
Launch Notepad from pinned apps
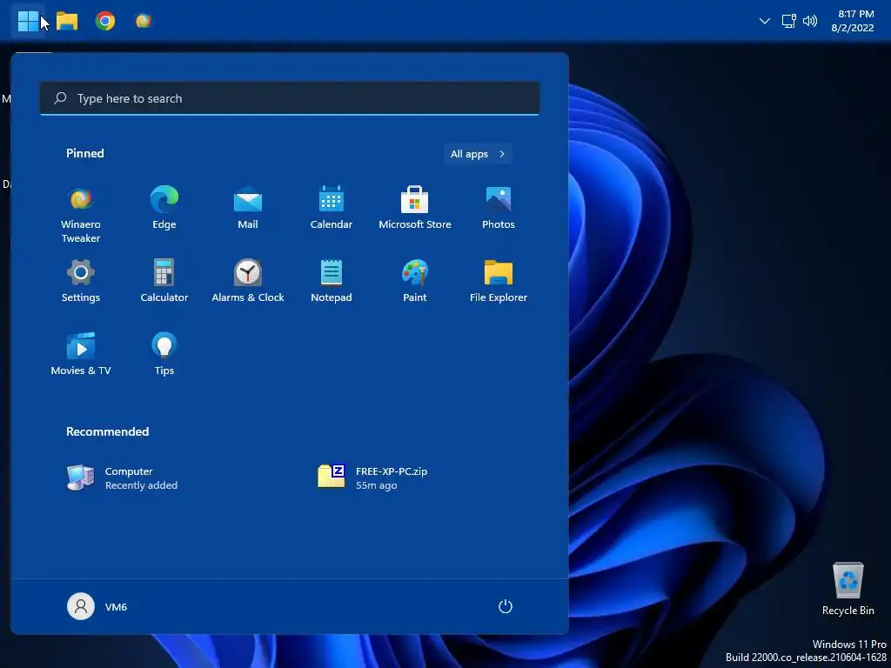click(332, 281)
